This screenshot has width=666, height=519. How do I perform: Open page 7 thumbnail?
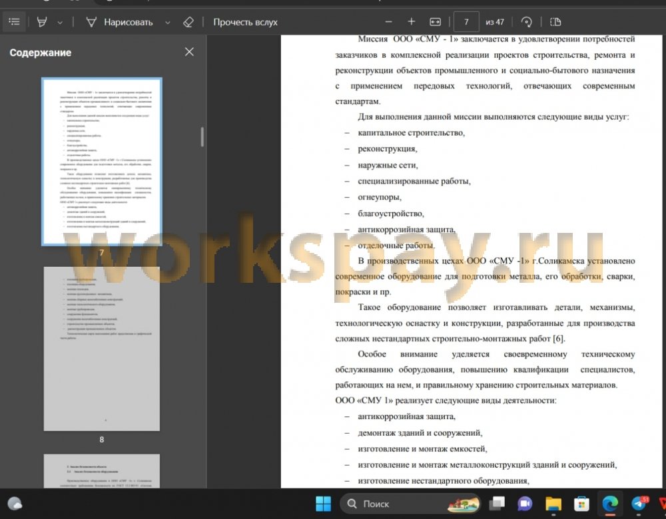101,161
